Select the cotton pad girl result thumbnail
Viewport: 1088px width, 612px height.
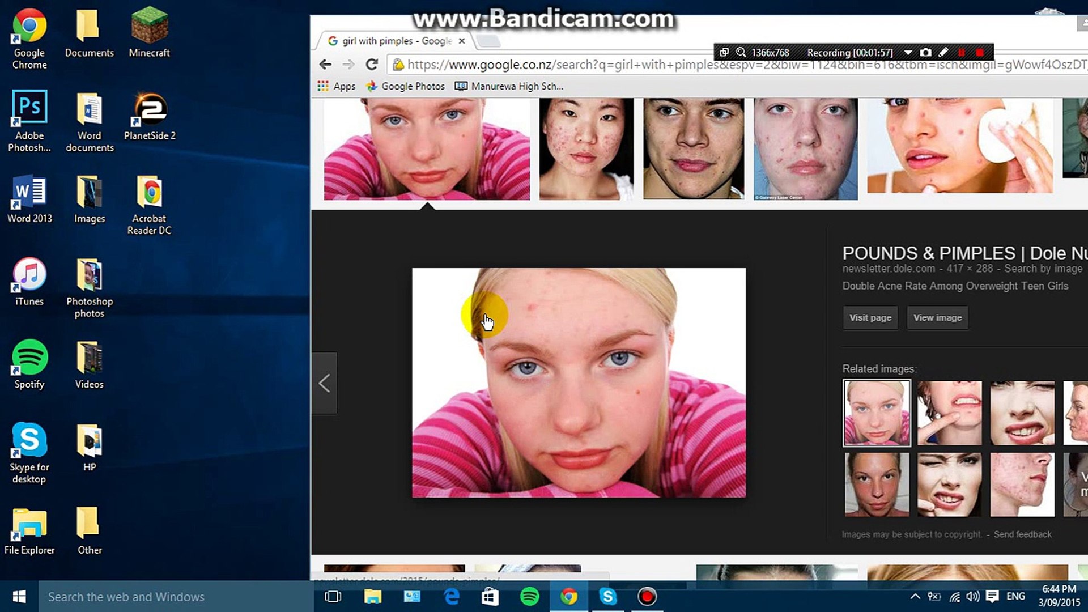[x=960, y=146]
